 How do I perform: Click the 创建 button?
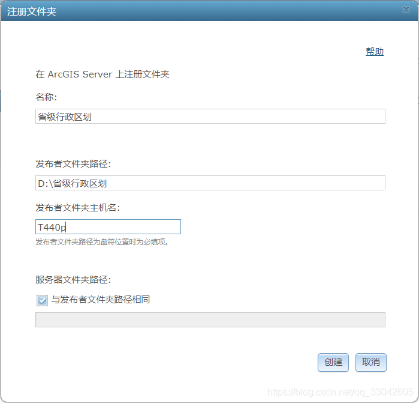pyautogui.click(x=333, y=362)
